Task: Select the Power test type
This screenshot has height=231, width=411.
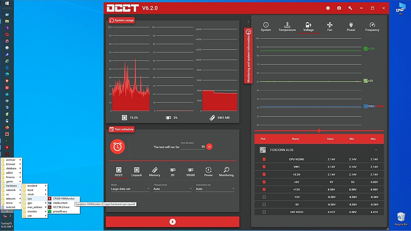Action: click(208, 172)
